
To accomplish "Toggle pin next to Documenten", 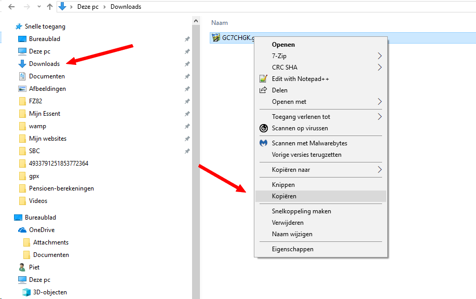I will pos(187,76).
